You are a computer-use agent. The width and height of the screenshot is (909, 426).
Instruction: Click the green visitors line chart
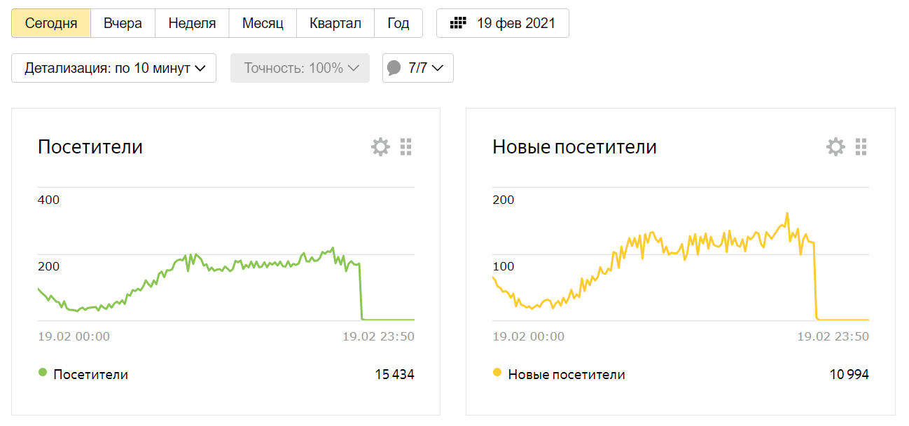tap(226, 284)
